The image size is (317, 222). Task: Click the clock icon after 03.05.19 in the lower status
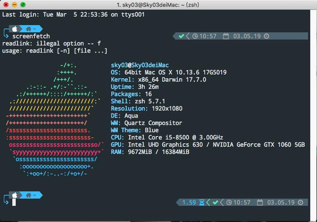click(x=301, y=202)
